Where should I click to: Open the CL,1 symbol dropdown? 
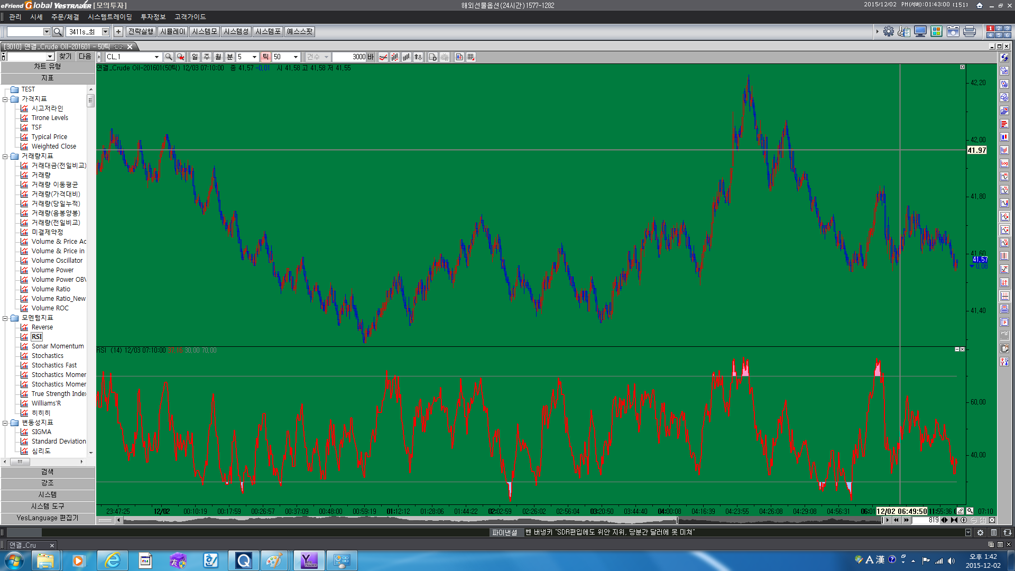click(156, 57)
